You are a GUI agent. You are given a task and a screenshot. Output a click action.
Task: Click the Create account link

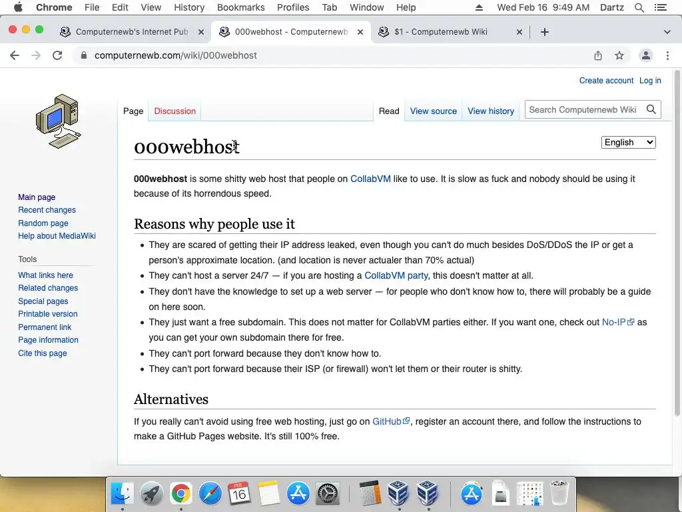[606, 81]
